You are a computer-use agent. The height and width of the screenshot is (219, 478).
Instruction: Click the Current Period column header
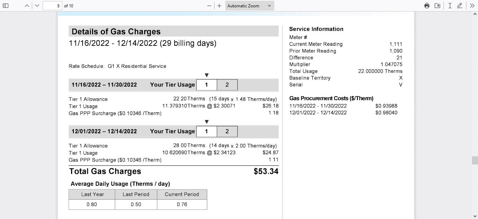[182, 195]
